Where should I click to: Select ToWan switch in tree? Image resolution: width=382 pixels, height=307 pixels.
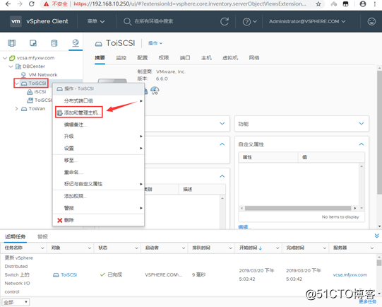[x=37, y=109]
